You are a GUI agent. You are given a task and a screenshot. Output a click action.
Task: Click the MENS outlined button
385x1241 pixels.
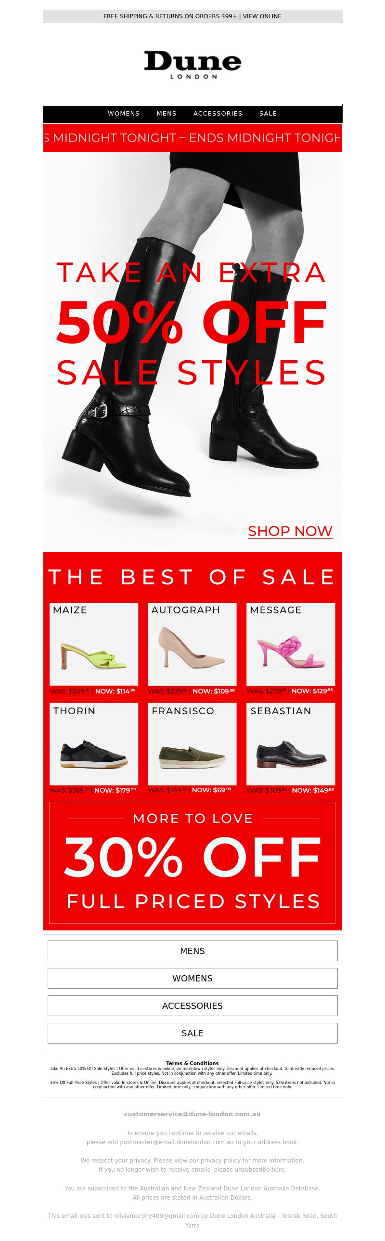(x=192, y=951)
